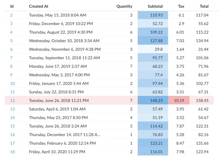
Task: Select the Subtotal cell 29.8
Action: pyautogui.click(x=153, y=49)
